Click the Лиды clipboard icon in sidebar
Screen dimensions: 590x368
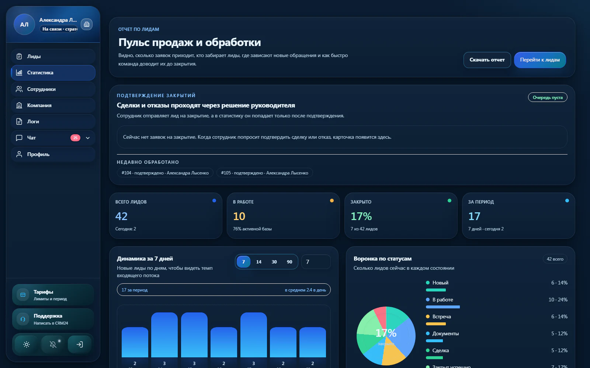[19, 56]
